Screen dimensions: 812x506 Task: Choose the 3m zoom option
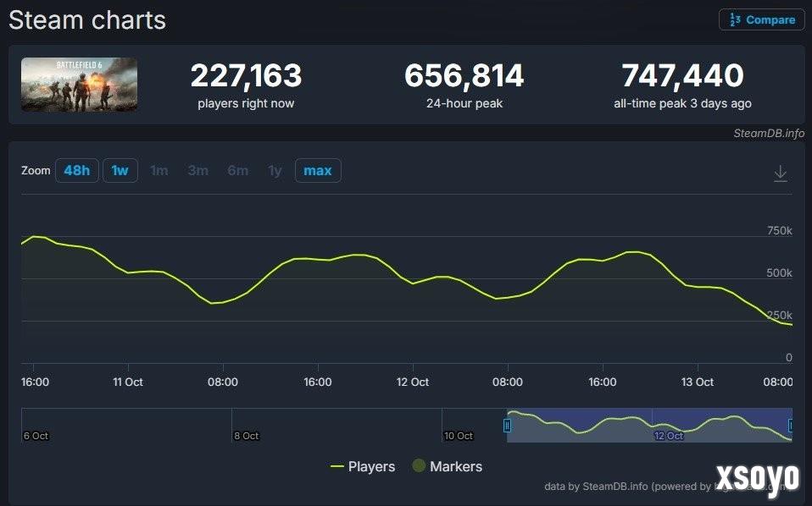(x=198, y=171)
